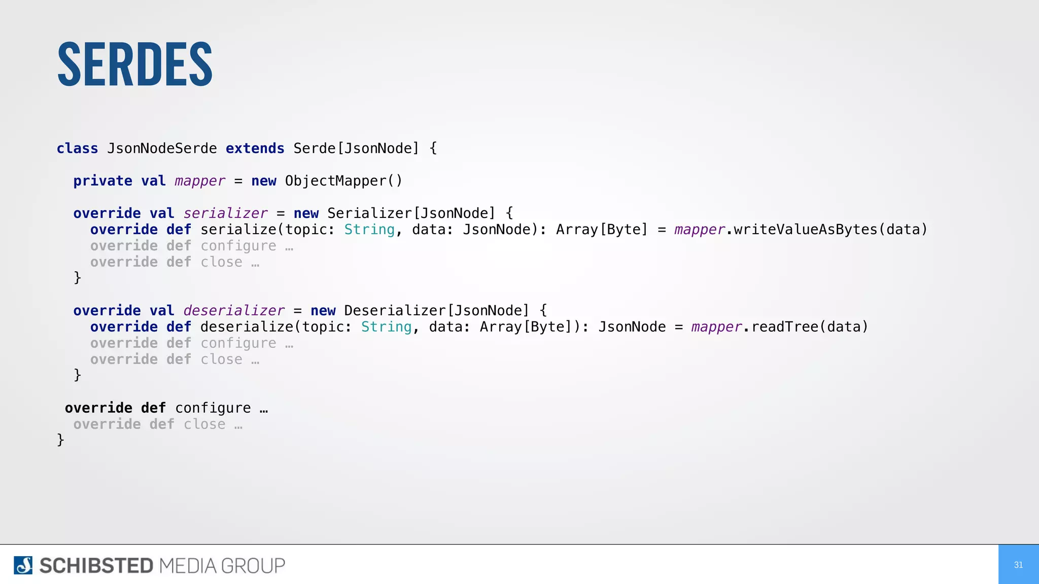Viewport: 1039px width, 584px height.
Task: Click 'mapper.readTree(data)' in deserialize line
Action: tap(780, 327)
